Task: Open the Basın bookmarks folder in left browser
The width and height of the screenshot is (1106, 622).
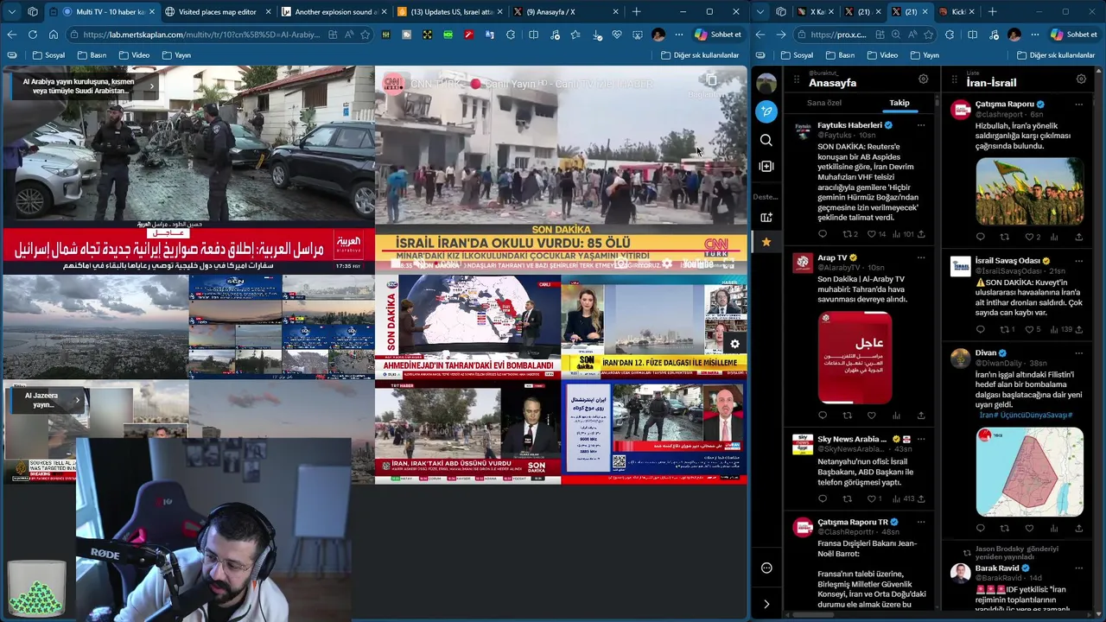Action: [x=92, y=55]
